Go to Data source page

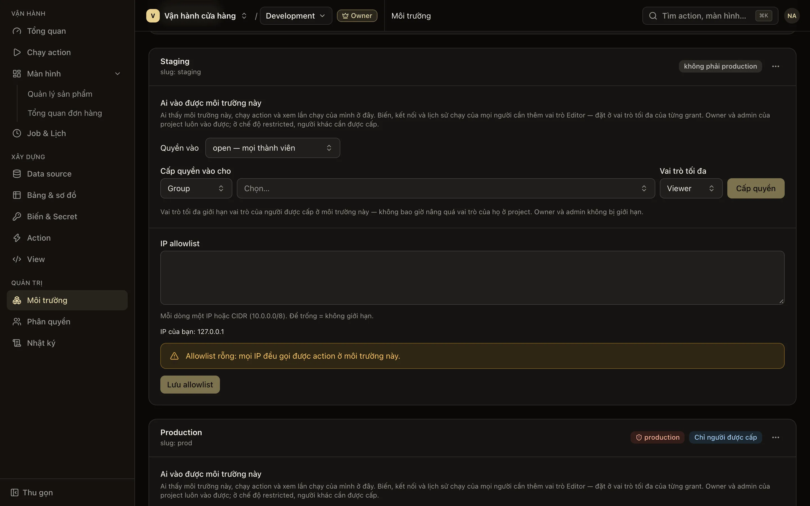(x=67, y=174)
